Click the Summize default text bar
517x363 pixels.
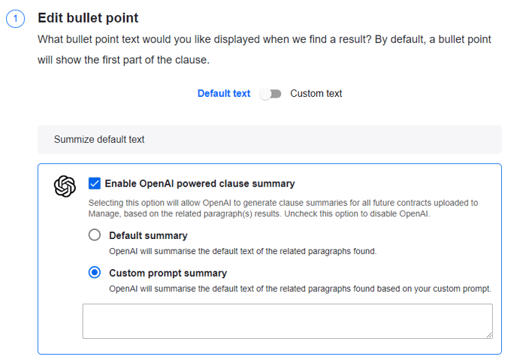tap(269, 140)
